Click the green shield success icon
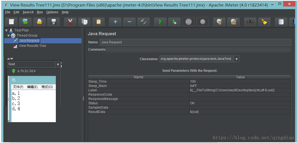The height and width of the screenshot is (143, 297). [x=14, y=71]
